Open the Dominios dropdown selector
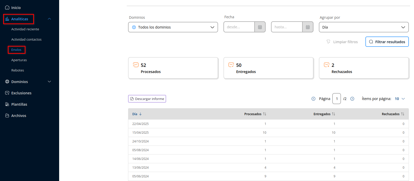Image resolution: width=414 pixels, height=181 pixels. click(173, 27)
